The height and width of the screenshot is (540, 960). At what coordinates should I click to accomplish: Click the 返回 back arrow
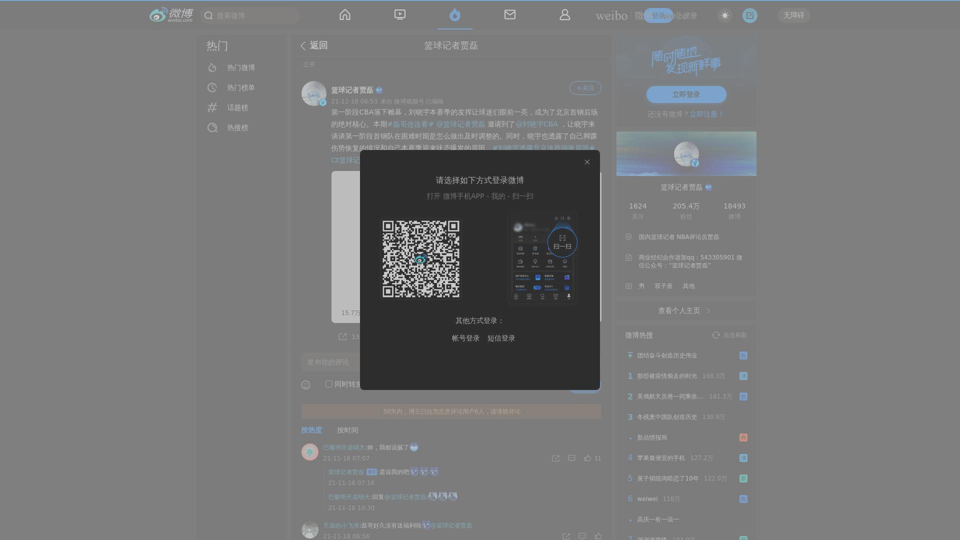coord(314,45)
